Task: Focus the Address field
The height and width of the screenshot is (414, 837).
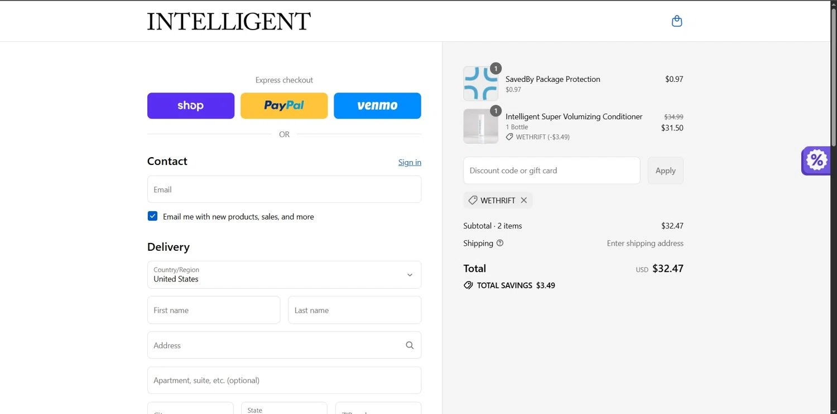Action: click(284, 345)
